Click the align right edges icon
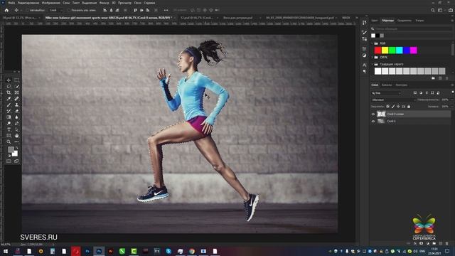Image resolution: width=455 pixels, height=256 pixels. (117, 10)
